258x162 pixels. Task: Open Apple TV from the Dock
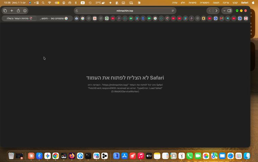click(x=149, y=156)
